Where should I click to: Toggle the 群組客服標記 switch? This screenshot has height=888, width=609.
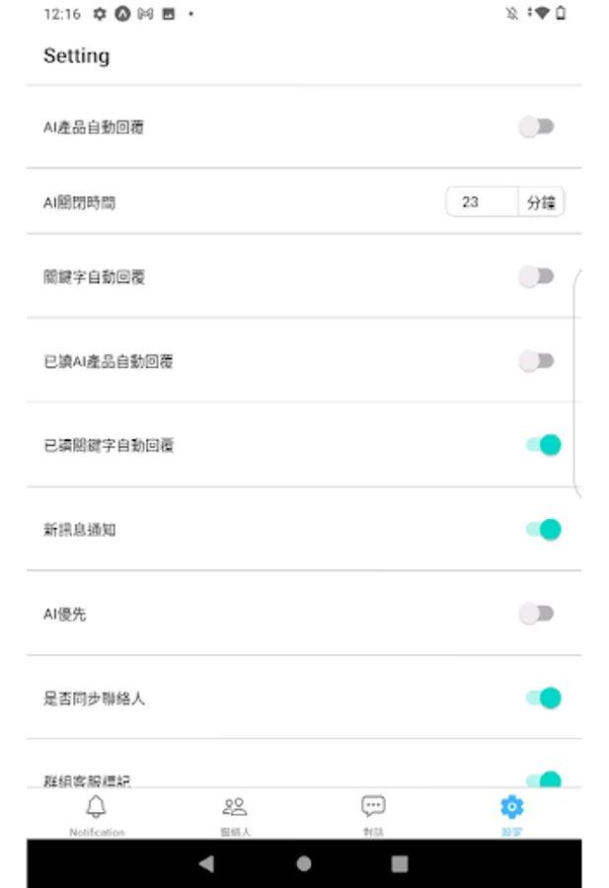click(544, 779)
